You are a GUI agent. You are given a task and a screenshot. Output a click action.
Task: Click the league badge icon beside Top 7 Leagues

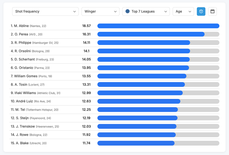[127, 11]
